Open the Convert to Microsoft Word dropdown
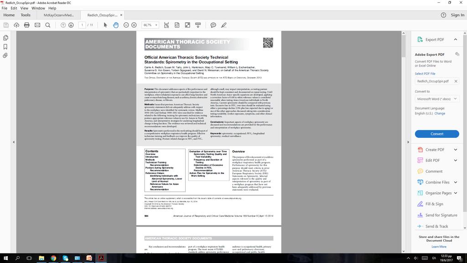The image size is (467, 263). tap(437, 99)
